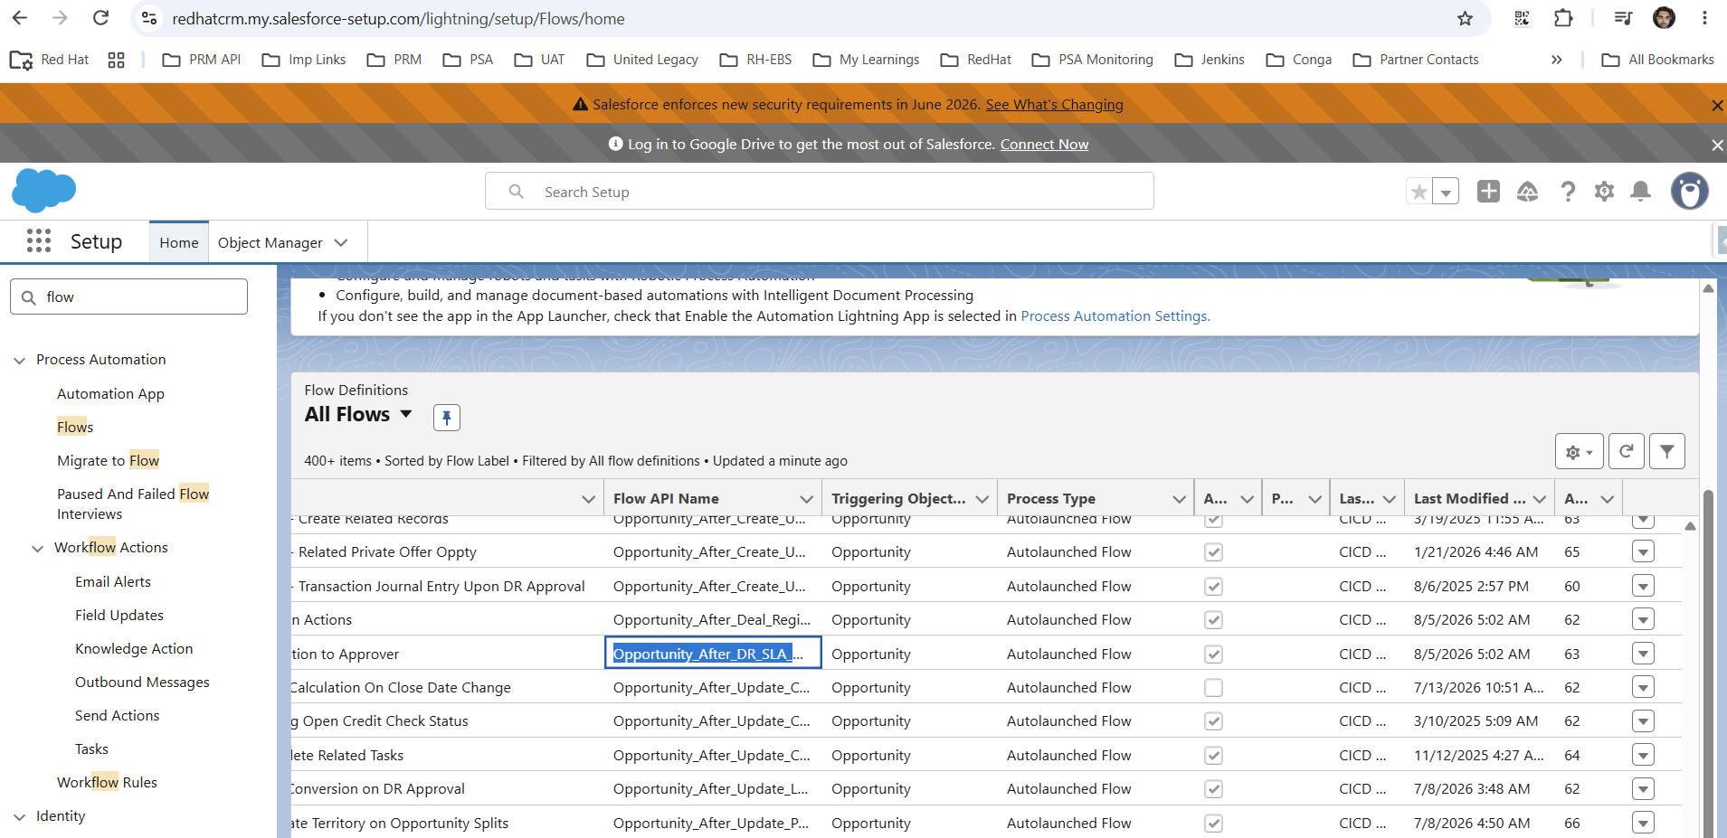The width and height of the screenshot is (1727, 838).
Task: Switch list view using All Flows dropdown
Action: [406, 414]
